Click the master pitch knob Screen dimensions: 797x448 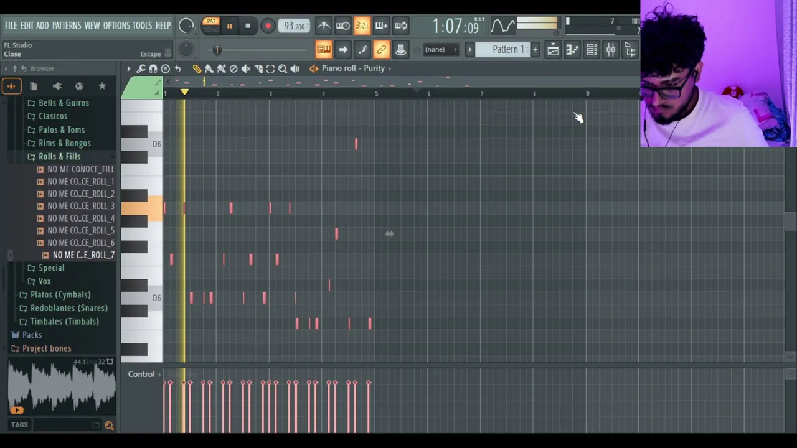(x=186, y=50)
